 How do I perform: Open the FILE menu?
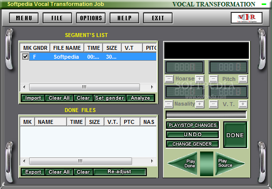pos(57,18)
